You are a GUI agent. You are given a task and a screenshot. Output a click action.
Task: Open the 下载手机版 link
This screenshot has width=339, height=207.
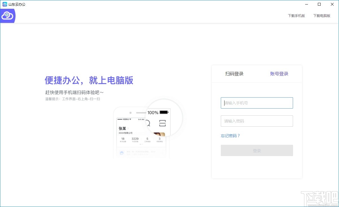pos(296,16)
